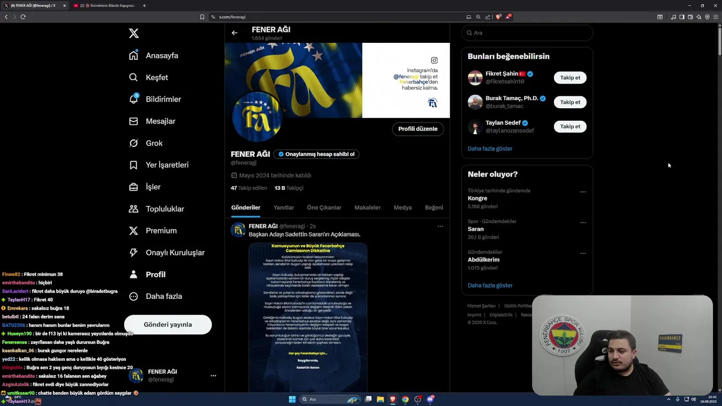Open a new browser tab

144,6
